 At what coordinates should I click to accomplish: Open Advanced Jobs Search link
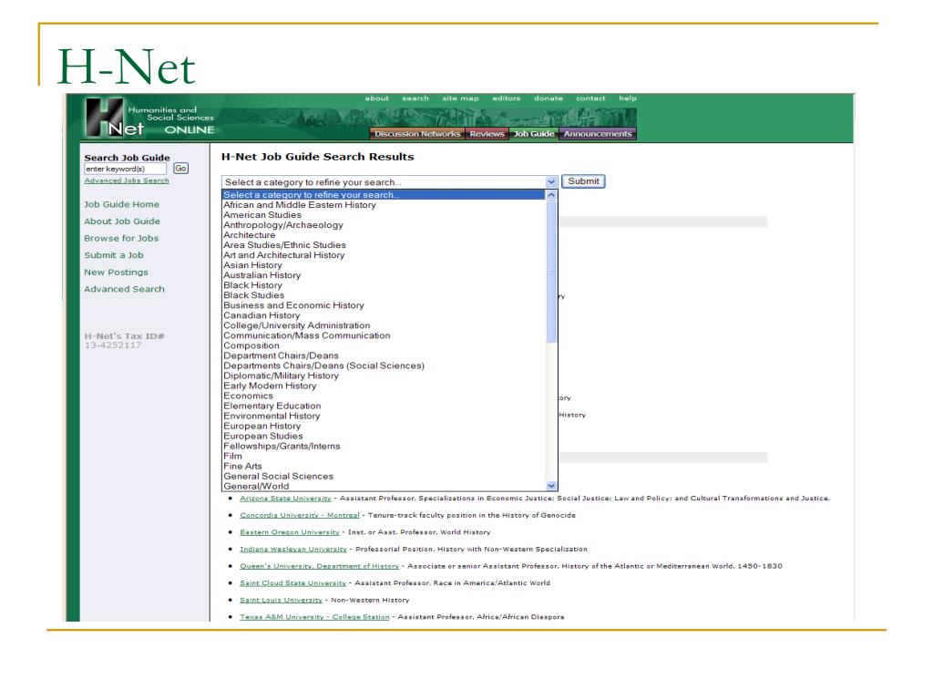tap(126, 180)
